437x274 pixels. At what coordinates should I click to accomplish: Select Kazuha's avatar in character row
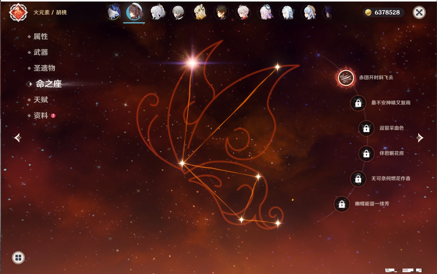pos(243,13)
